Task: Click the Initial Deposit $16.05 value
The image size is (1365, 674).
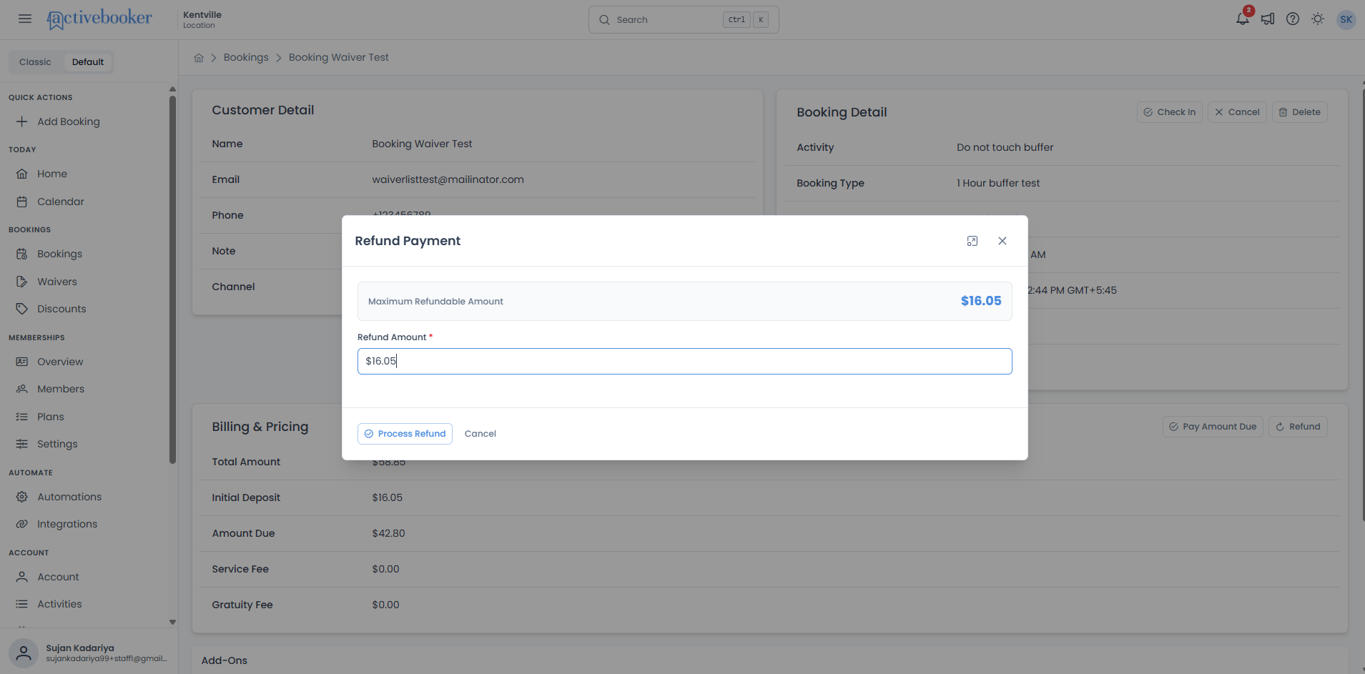Action: [387, 497]
